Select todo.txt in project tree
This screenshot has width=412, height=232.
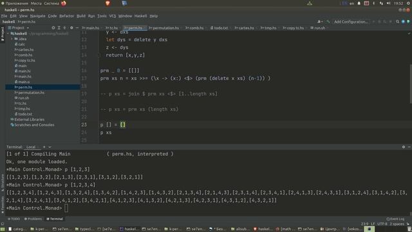tap(23, 114)
